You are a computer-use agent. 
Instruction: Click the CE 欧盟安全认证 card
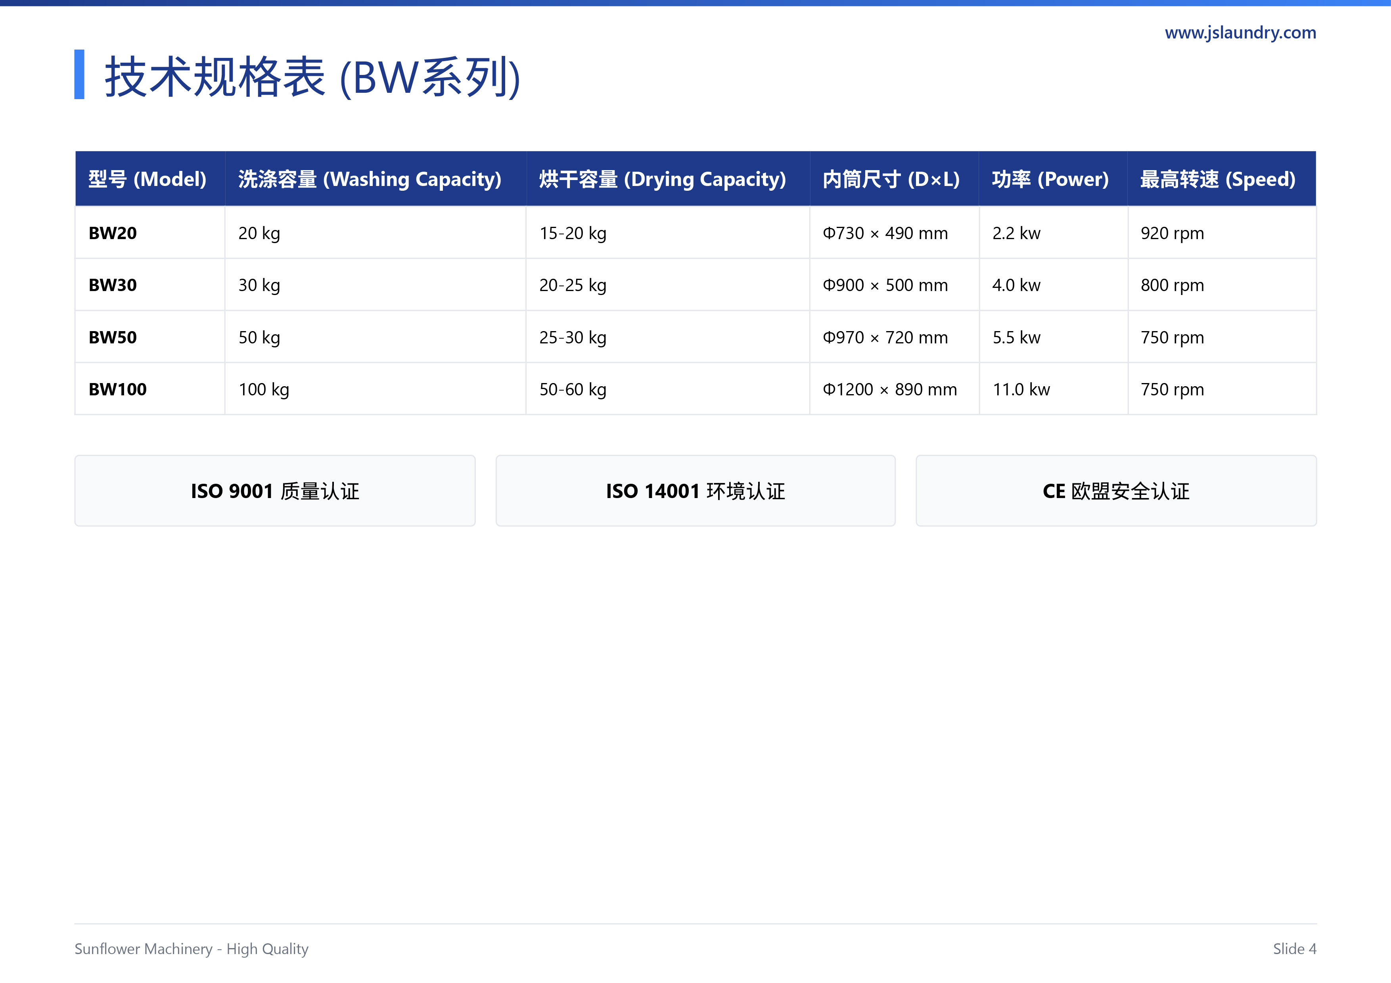(1116, 491)
